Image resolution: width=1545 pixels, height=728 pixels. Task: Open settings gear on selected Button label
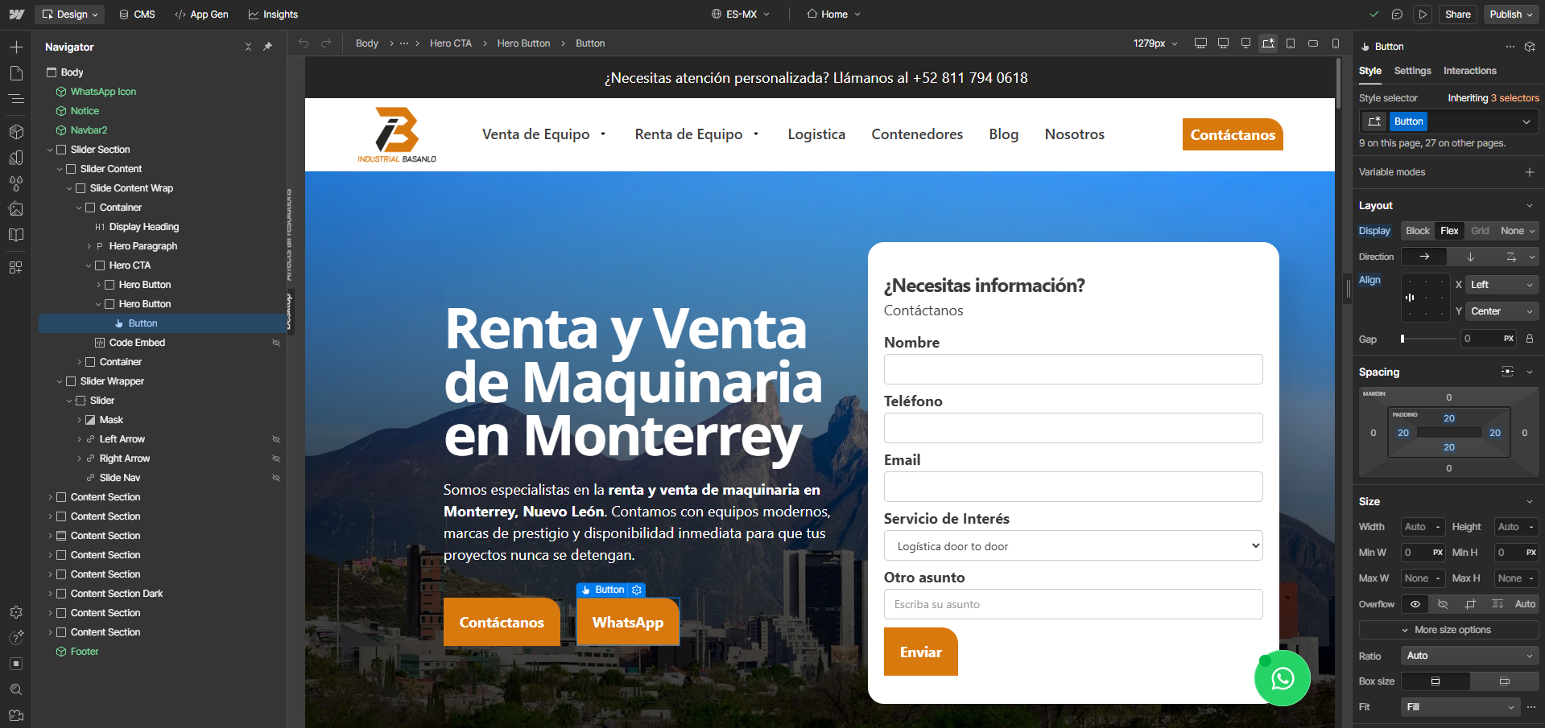point(637,590)
